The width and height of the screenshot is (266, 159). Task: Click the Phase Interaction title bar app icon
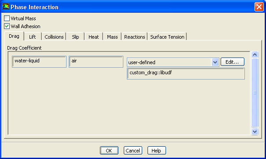pos(6,7)
